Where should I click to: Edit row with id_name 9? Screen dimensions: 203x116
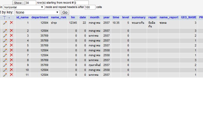[5, 65]
